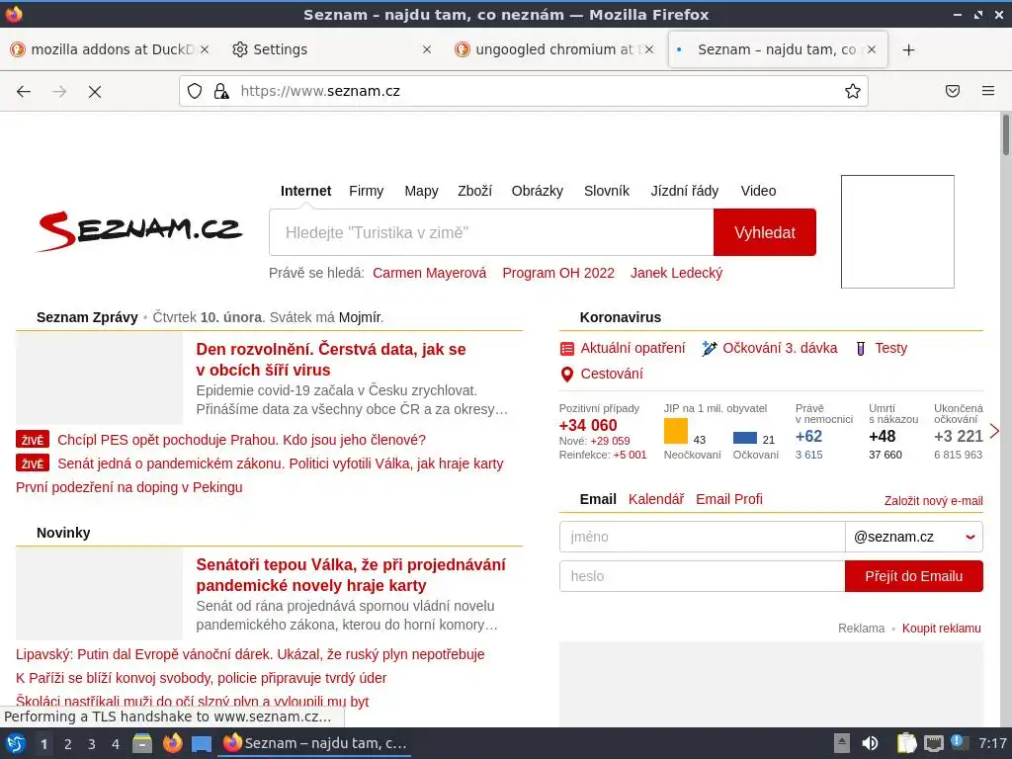
Task: Open the network tray icon
Action: coord(933,743)
